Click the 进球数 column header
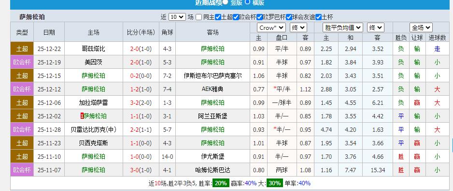453x191 pixels. (437, 38)
